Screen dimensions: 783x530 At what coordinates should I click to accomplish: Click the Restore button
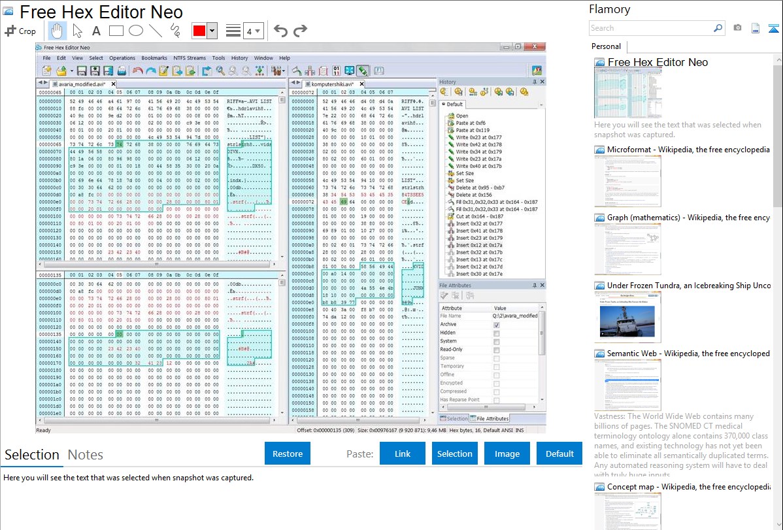[x=288, y=454]
